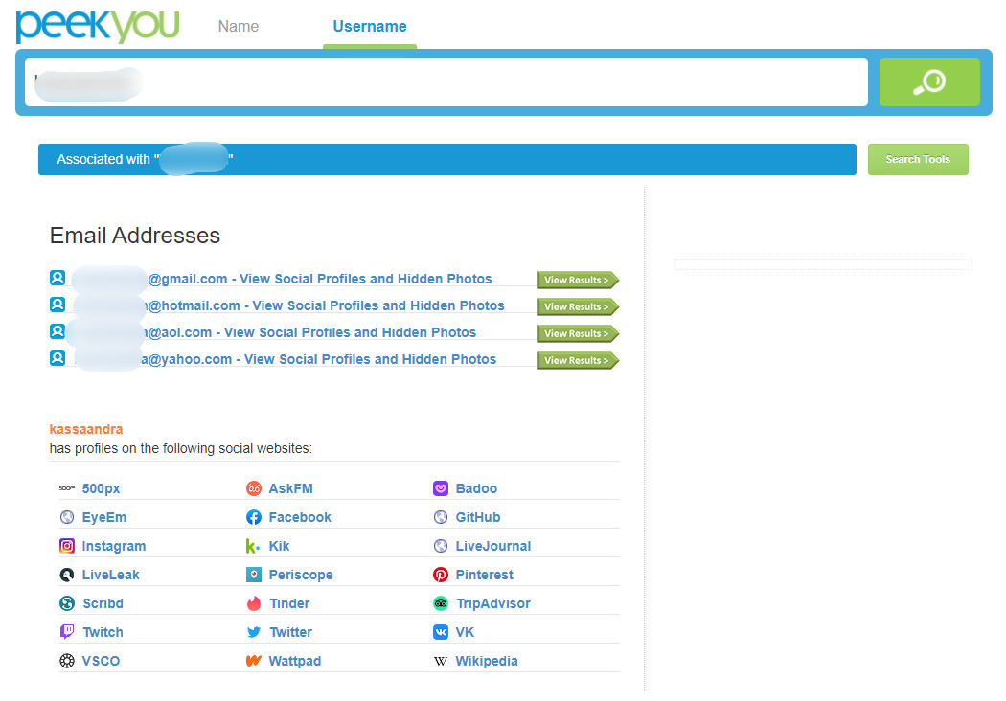
Task: Open the VK profile link
Action: (465, 632)
